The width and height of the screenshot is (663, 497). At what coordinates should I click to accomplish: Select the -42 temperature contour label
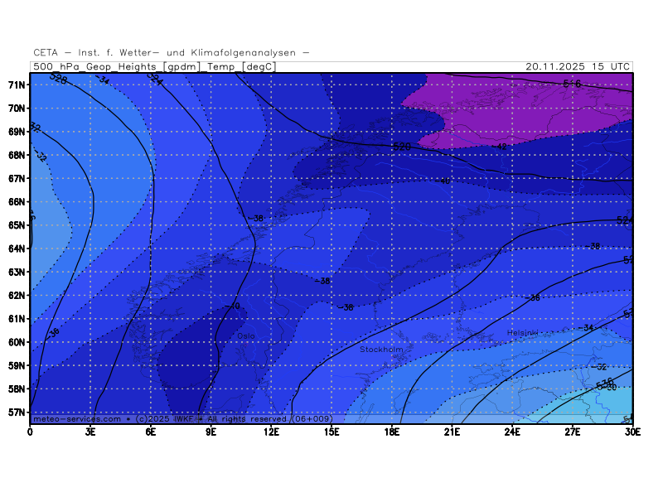pyautogui.click(x=500, y=147)
